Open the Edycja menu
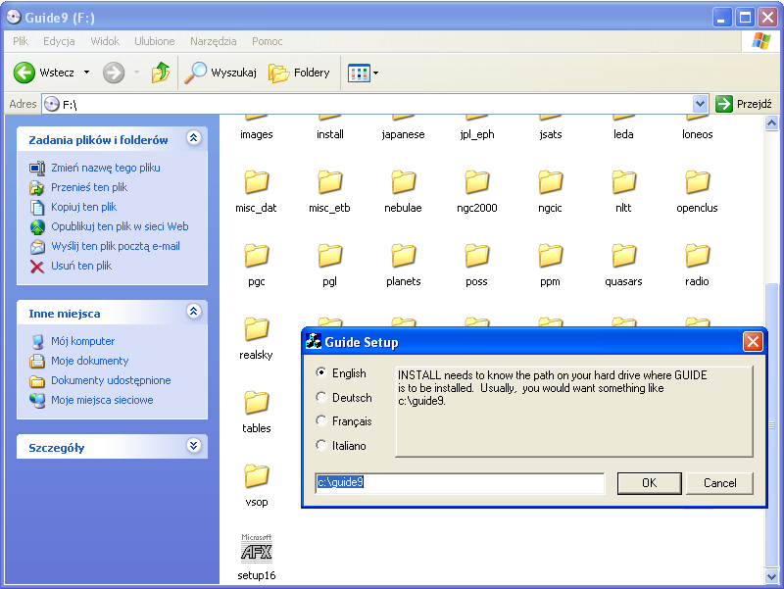Image resolution: width=784 pixels, height=589 pixels. pos(59,41)
